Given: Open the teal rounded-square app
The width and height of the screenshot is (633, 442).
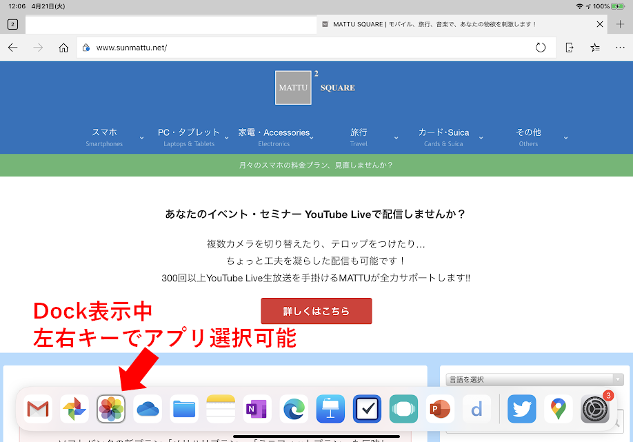Looking at the screenshot, I should (403, 409).
